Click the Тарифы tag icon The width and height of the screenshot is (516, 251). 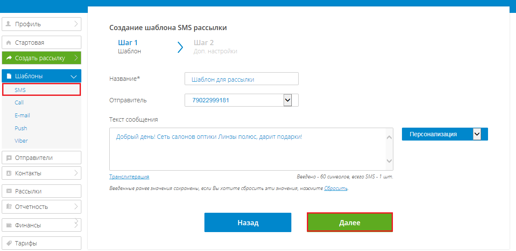9,243
